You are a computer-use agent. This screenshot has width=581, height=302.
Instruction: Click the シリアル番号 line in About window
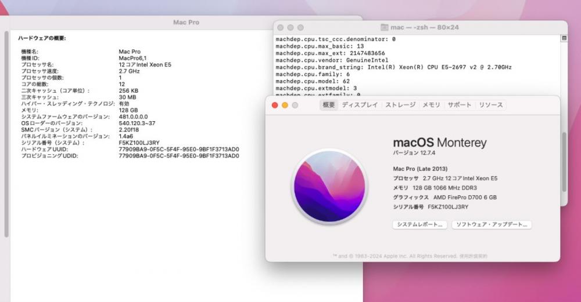431,207
